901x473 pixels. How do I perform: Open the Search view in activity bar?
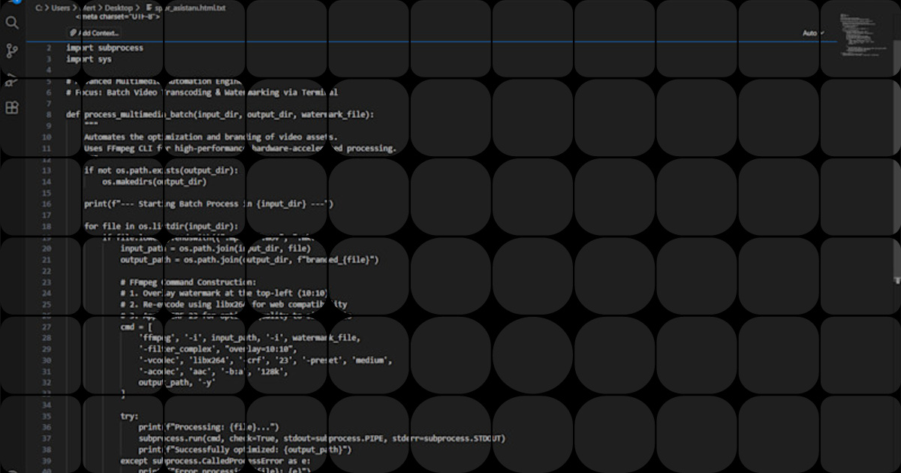(11, 23)
